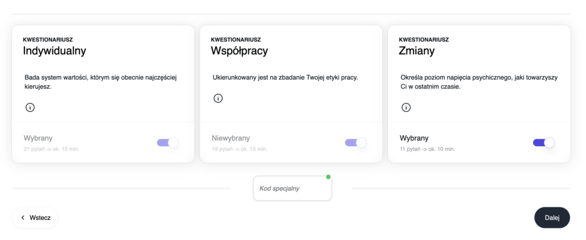Image resolution: width=586 pixels, height=240 pixels.
Task: Click the left chevron beside Wstecz
Action: tap(23, 218)
